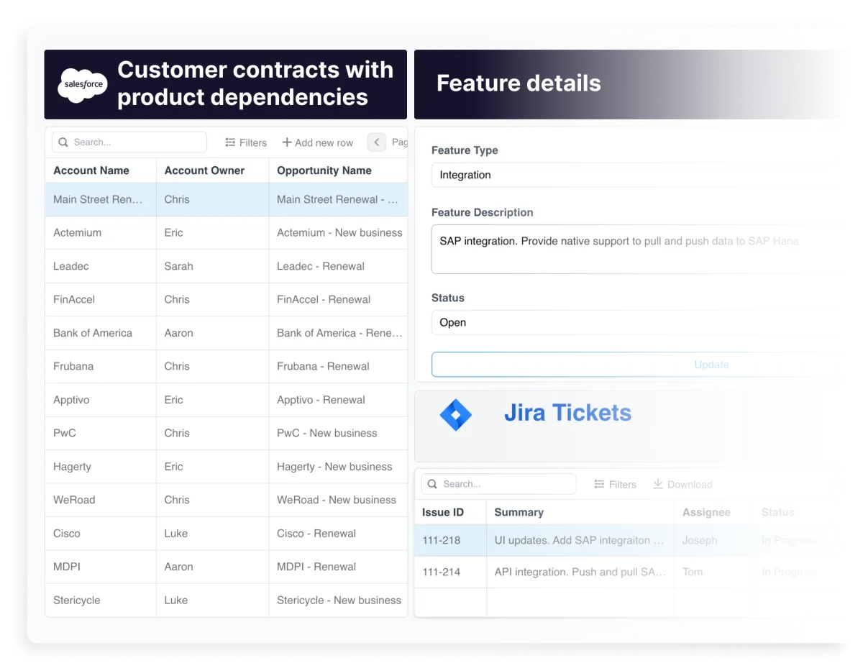Go to previous page using left chevron
863x671 pixels.
(377, 142)
